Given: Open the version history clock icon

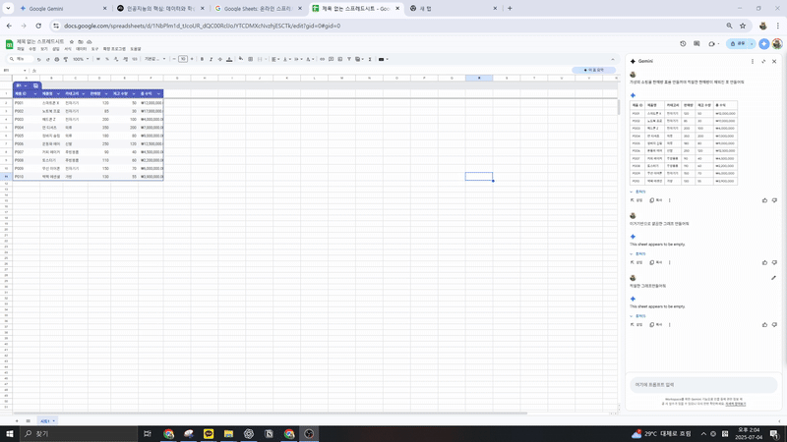Looking at the screenshot, I should tap(683, 44).
